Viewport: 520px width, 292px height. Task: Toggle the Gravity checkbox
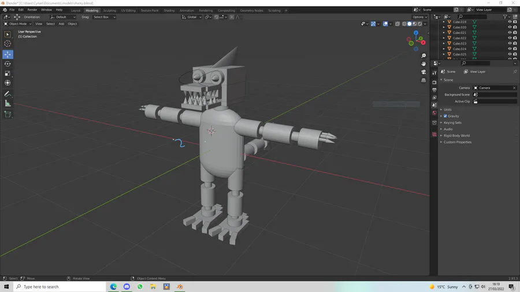click(445, 116)
